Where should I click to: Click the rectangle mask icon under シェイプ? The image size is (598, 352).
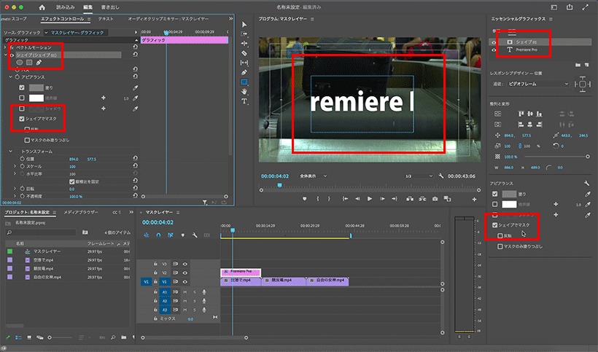pos(29,63)
